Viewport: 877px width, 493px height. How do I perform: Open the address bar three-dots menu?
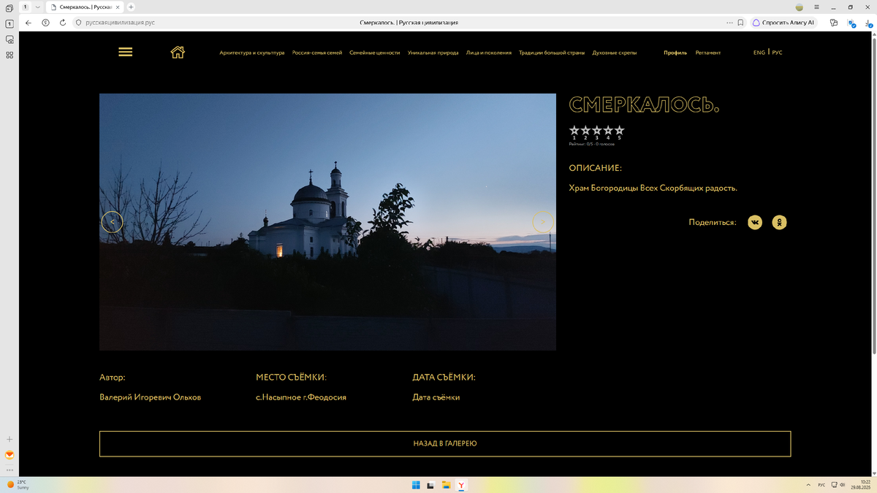[729, 23]
